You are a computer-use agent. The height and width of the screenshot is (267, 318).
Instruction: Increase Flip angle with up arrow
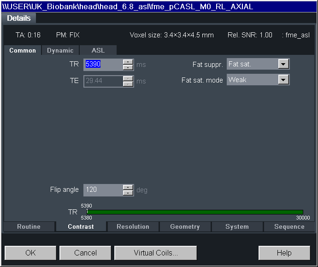click(x=128, y=187)
